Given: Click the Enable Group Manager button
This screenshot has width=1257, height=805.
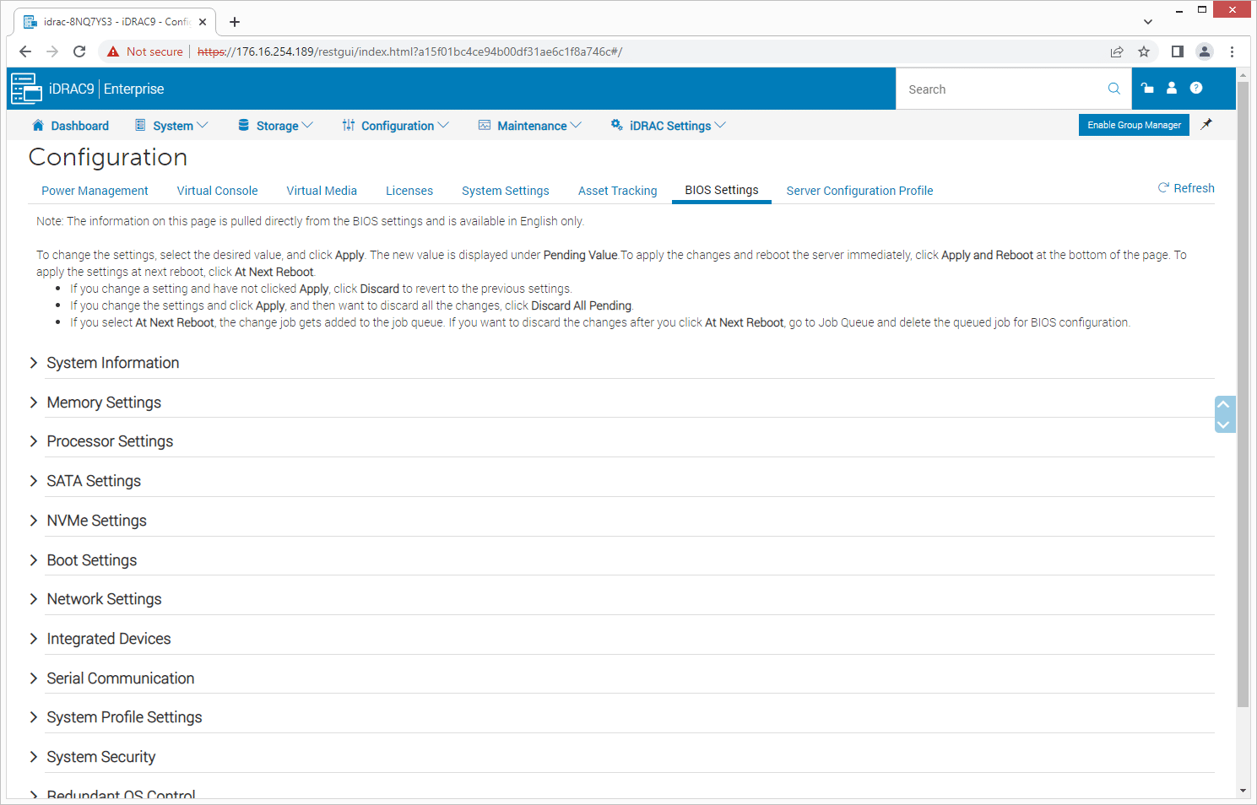Looking at the screenshot, I should pos(1134,124).
